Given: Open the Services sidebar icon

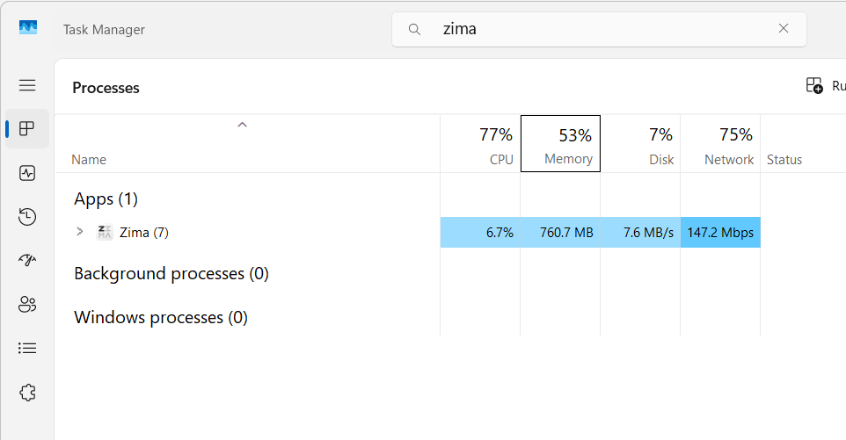Looking at the screenshot, I should [x=27, y=393].
